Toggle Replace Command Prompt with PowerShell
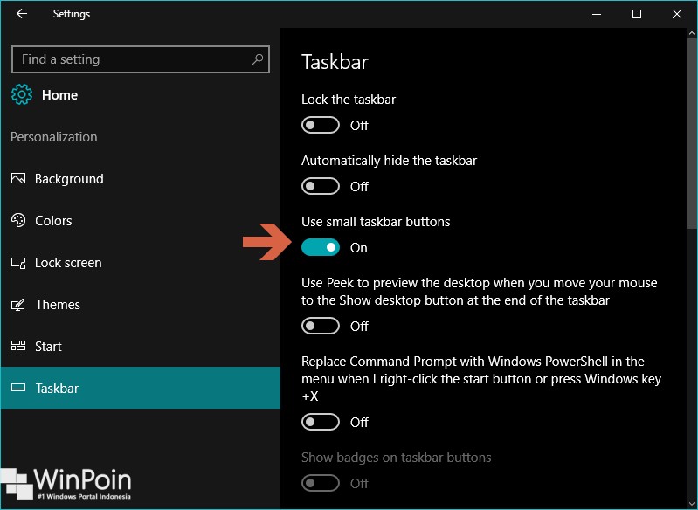Screen dimensions: 698x510 [x=321, y=422]
